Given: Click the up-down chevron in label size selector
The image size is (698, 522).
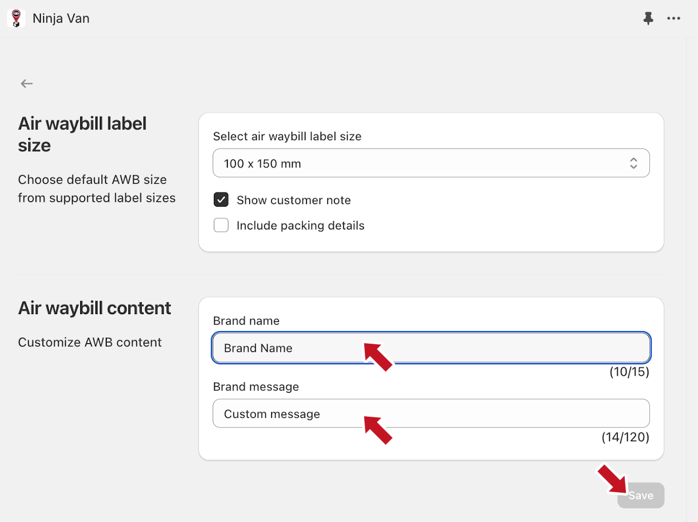Looking at the screenshot, I should coord(633,163).
